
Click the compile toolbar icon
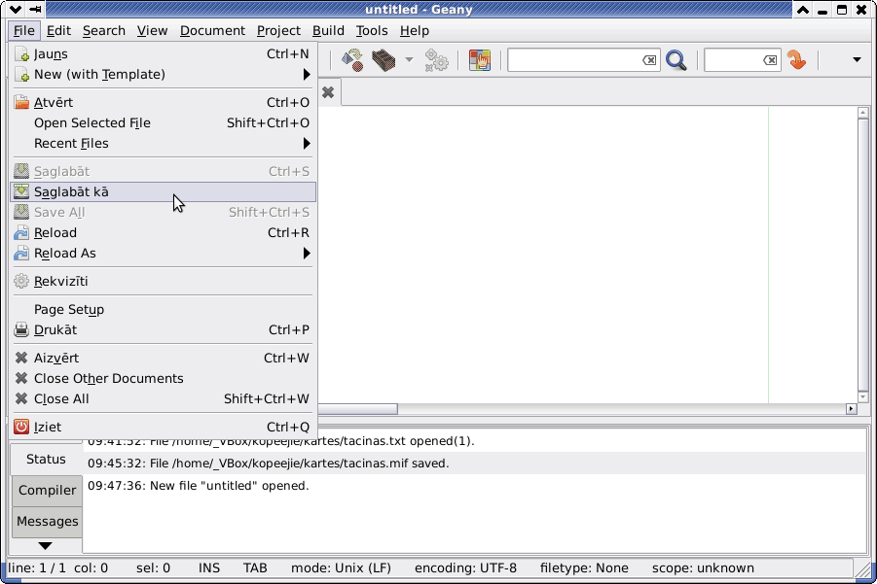[x=352, y=59]
